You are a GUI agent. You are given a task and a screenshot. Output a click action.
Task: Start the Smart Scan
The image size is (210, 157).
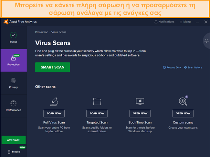click(x=52, y=67)
